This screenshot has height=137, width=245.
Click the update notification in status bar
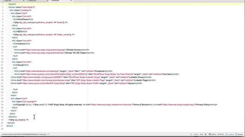coord(230,134)
